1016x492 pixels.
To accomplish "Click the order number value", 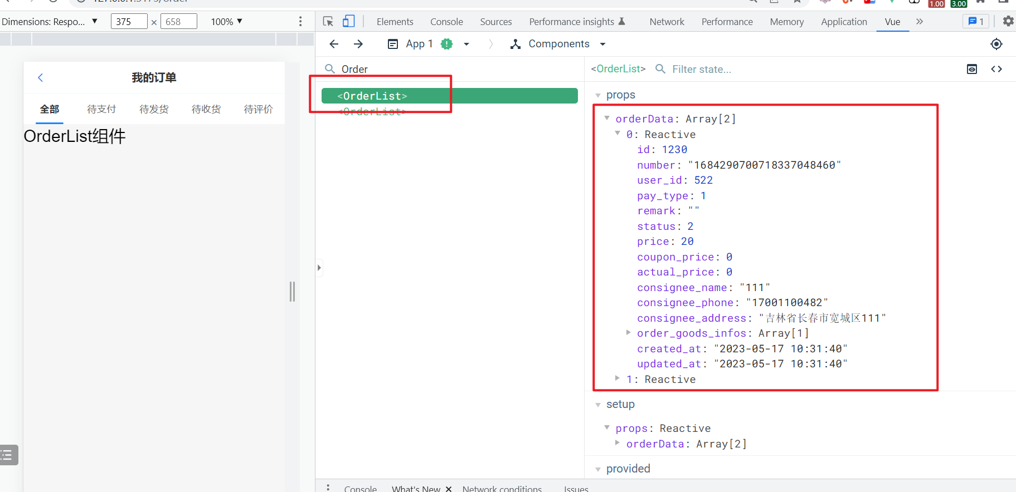I will (764, 165).
